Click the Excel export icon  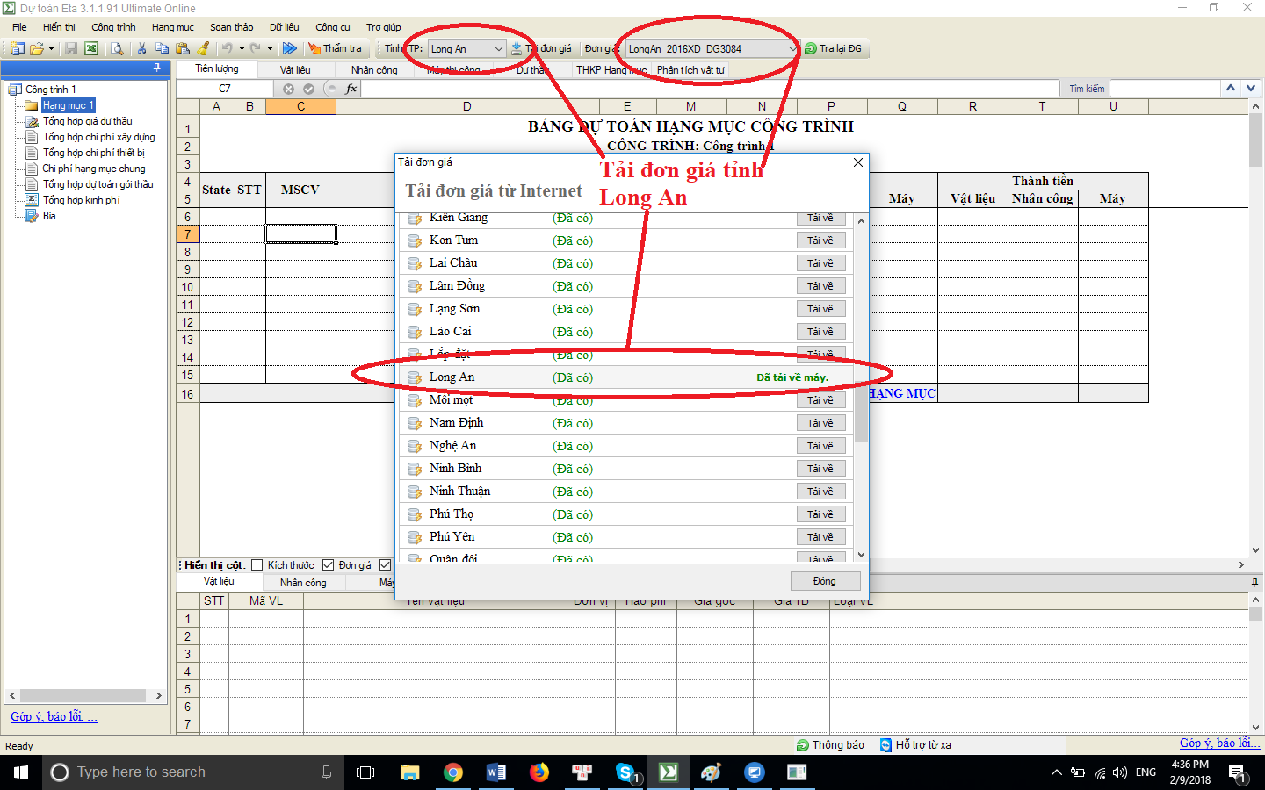(91, 49)
